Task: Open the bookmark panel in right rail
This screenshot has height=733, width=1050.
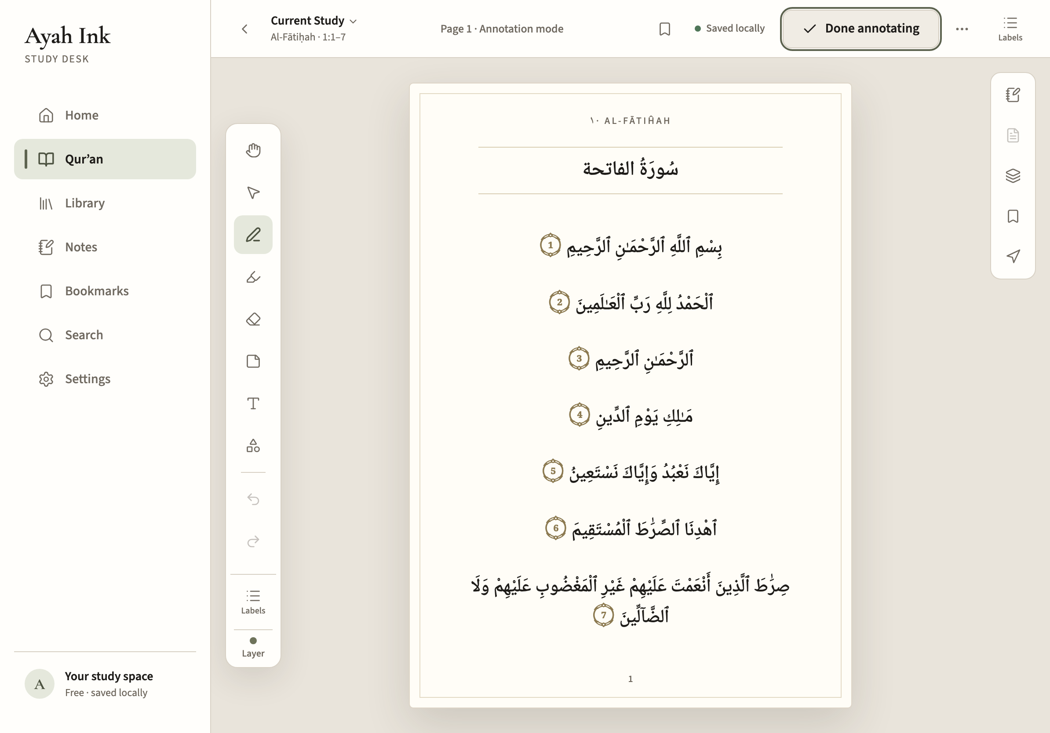Action: pos(1013,216)
